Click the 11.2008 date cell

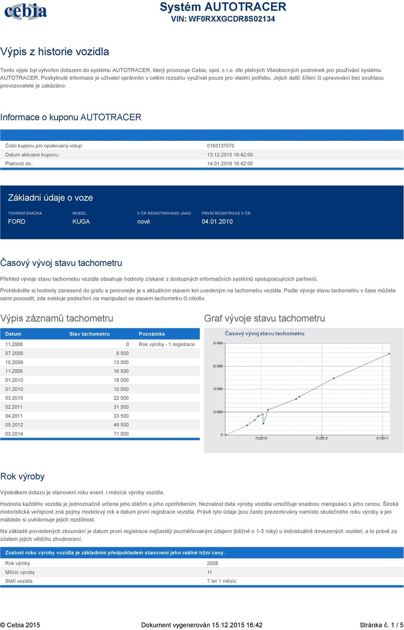click(x=14, y=344)
